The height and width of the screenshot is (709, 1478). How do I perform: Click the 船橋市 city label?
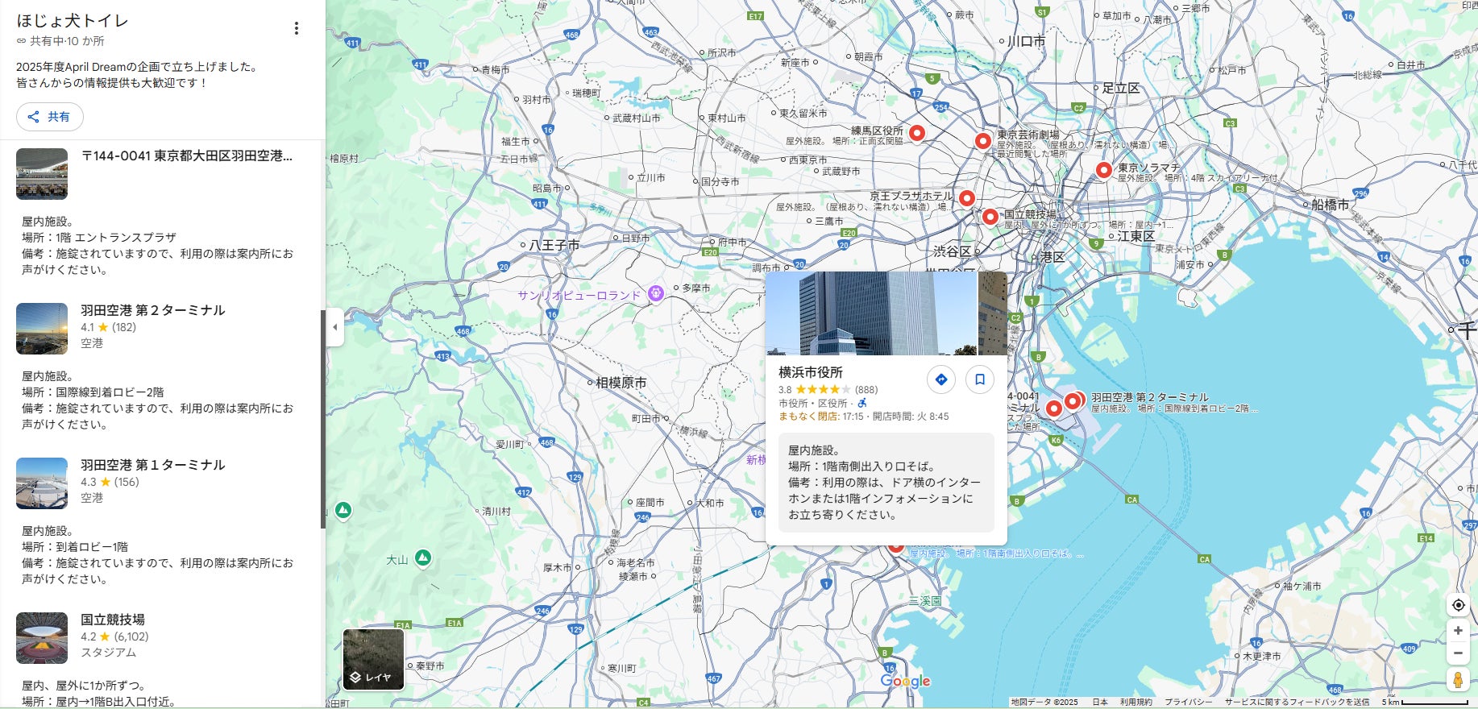pos(1330,205)
